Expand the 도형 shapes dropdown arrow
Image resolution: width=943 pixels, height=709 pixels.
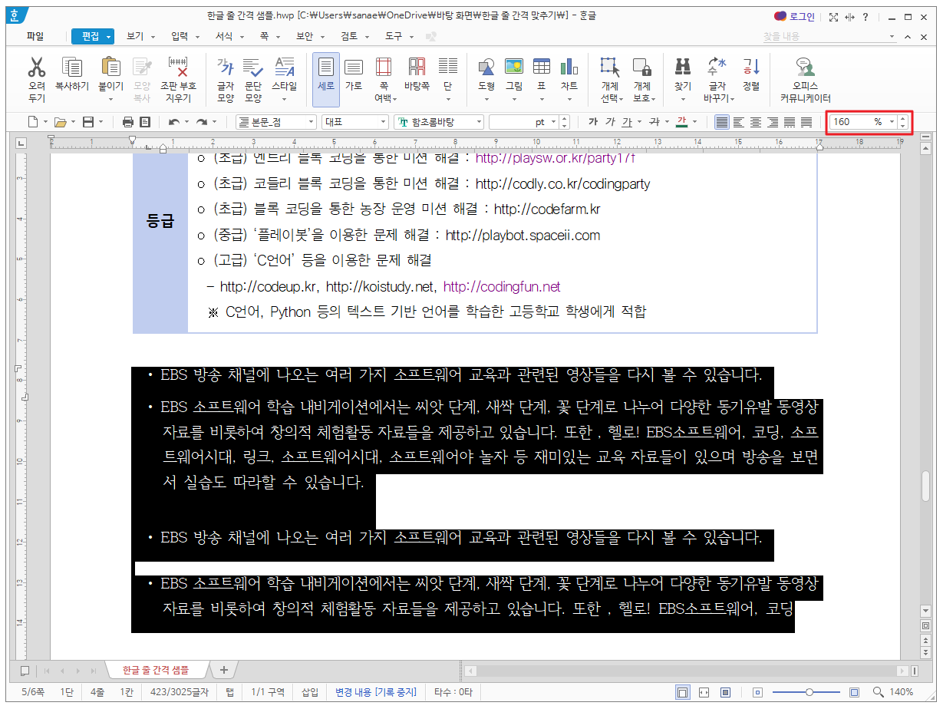(486, 99)
